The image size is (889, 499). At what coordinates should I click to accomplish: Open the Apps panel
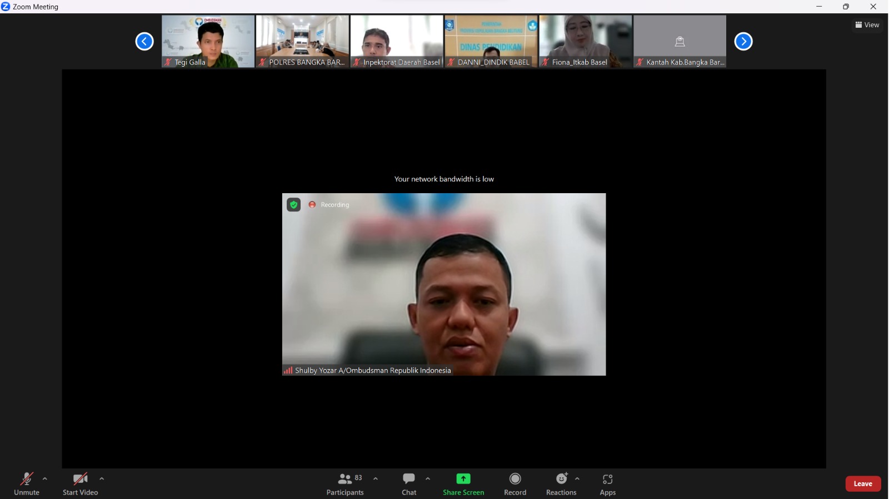608,484
